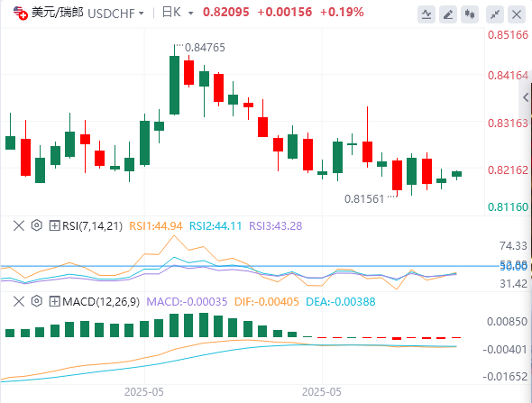Click the candlestick chart type icon

(470, 14)
